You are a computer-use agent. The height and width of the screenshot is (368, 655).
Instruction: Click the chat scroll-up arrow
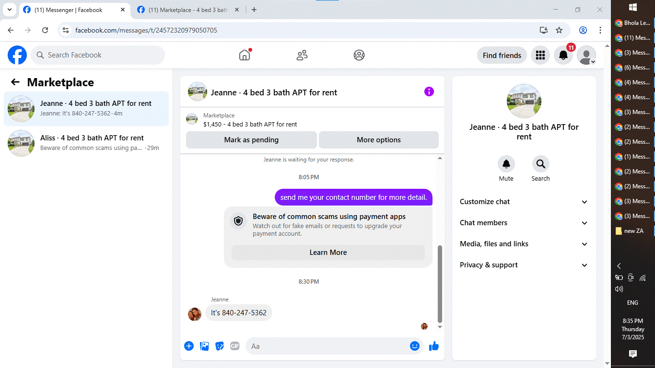click(x=440, y=158)
